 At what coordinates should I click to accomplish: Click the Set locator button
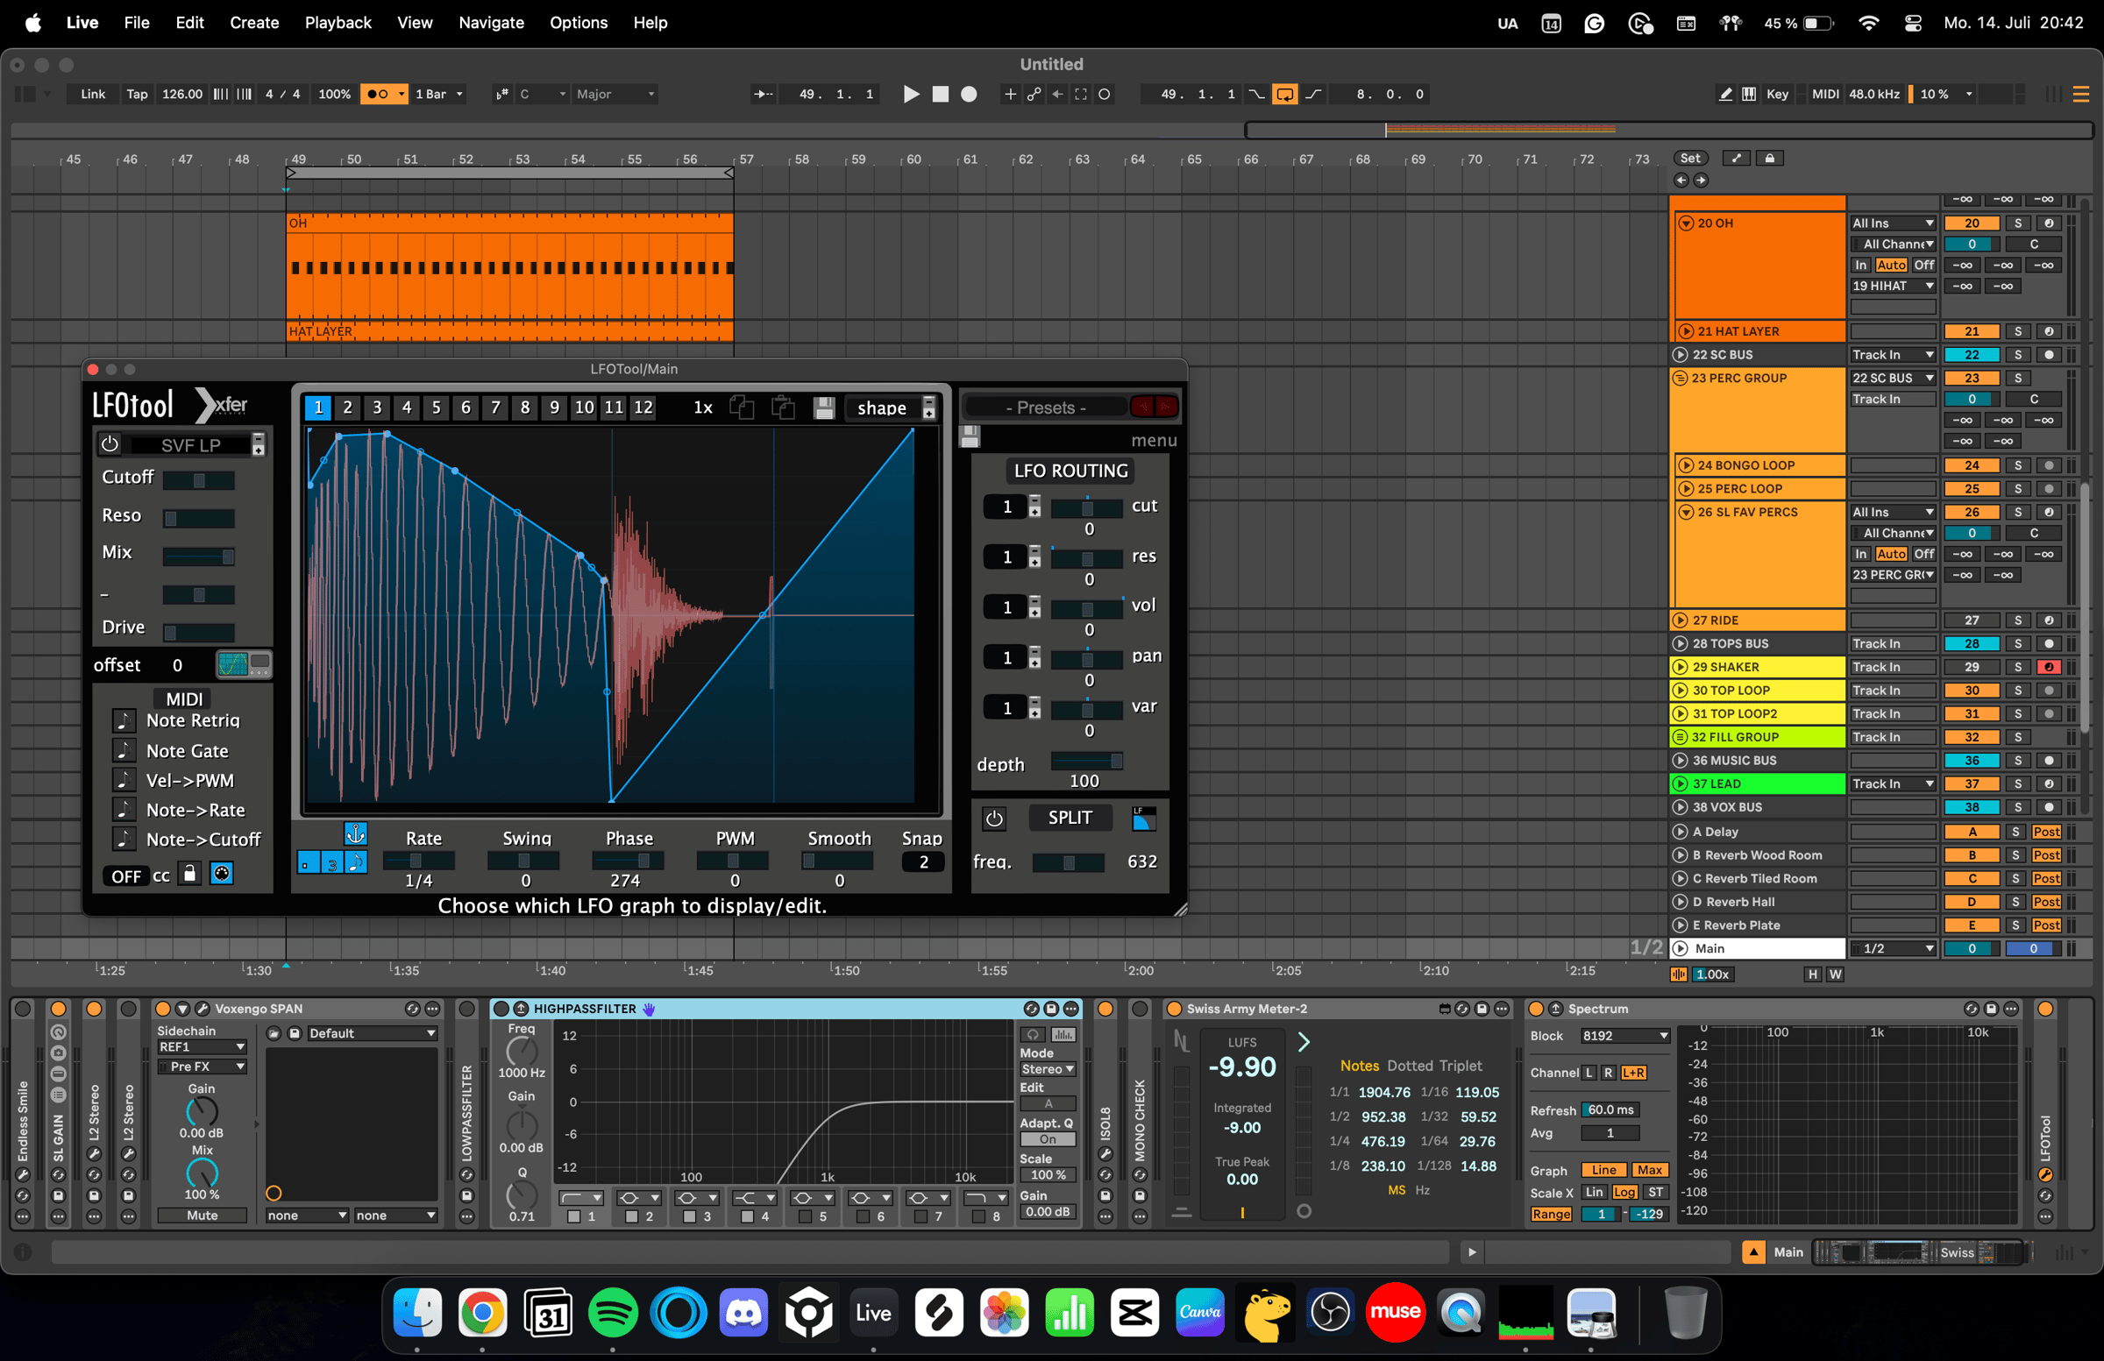coord(1690,159)
